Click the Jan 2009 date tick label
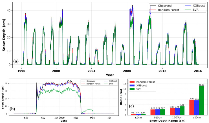Viewport: 209px width, 123px height. pyautogui.click(x=60, y=118)
